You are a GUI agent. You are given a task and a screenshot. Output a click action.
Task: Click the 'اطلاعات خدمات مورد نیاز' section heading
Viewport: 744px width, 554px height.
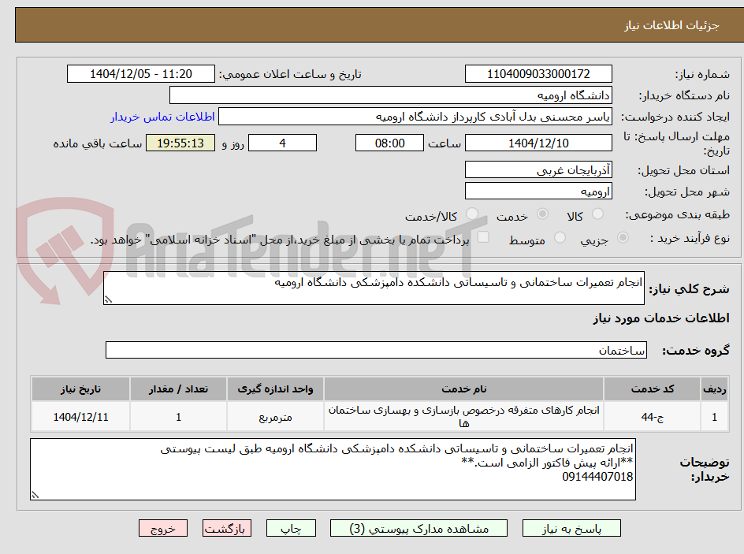point(661,318)
